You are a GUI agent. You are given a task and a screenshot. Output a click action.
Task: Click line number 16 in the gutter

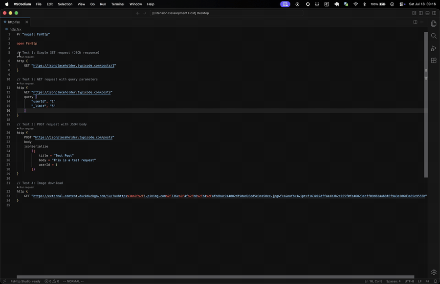[8, 111]
